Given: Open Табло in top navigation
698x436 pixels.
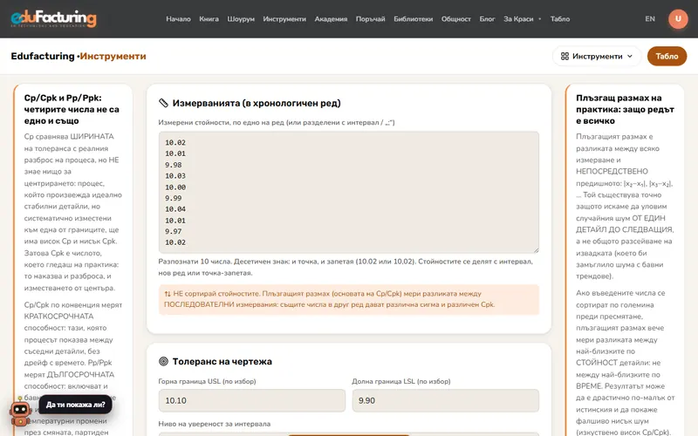Looking at the screenshot, I should (x=560, y=18).
